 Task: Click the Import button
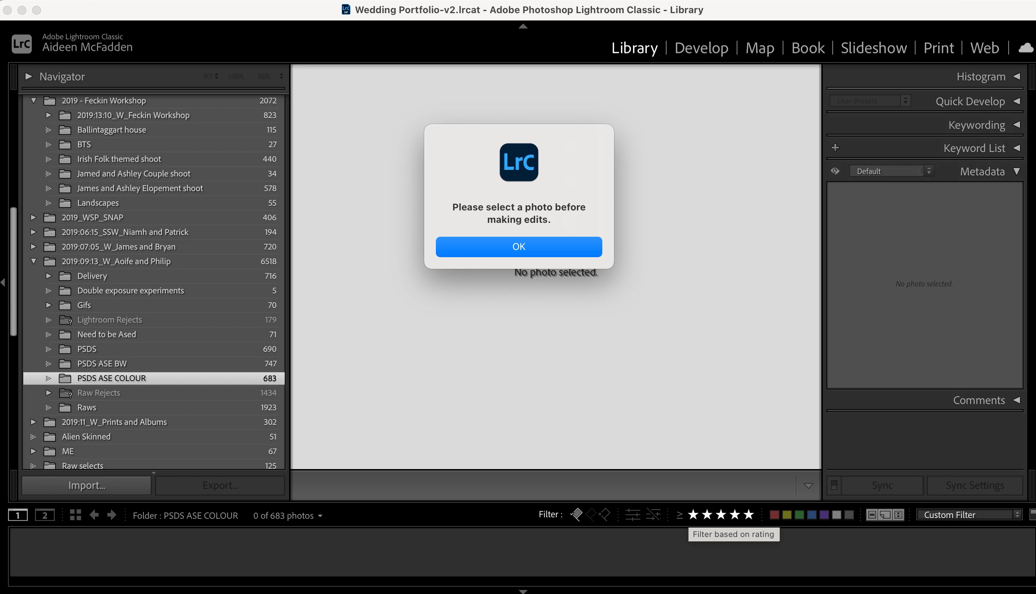87,485
